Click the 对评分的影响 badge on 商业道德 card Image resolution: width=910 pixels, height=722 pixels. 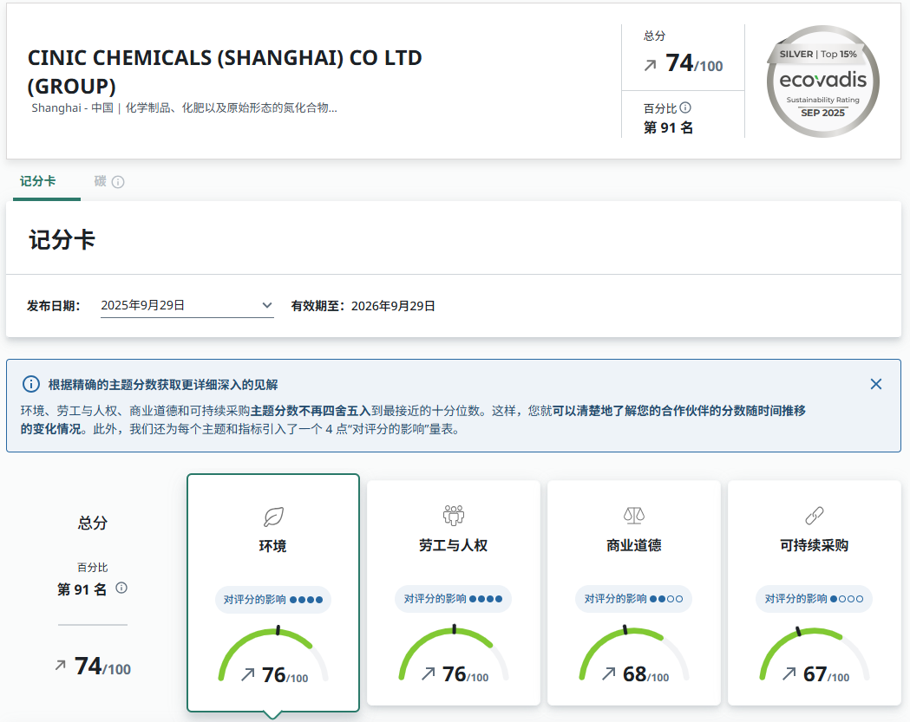[634, 599]
